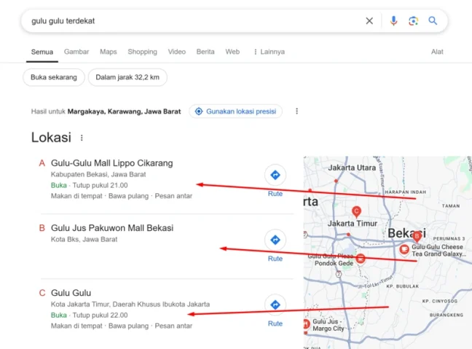Submit search with the magnifying glass icon

point(433,21)
